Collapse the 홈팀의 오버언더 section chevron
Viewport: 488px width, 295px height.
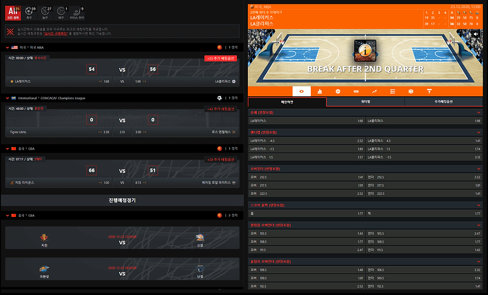tap(479, 262)
